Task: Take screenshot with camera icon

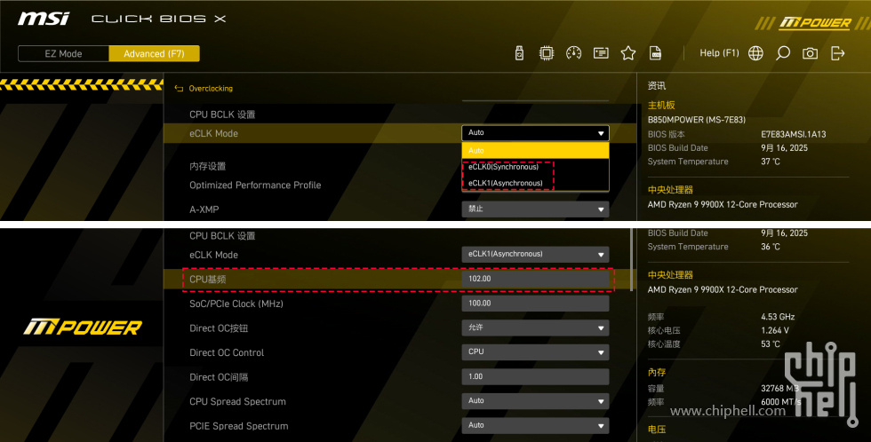Action: click(810, 53)
